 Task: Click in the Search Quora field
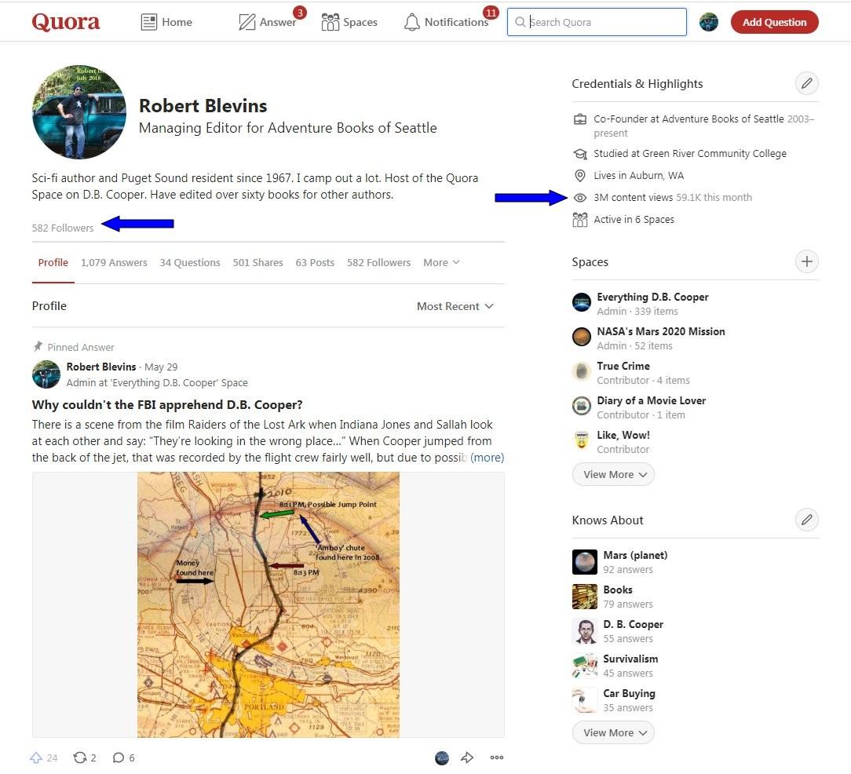click(x=597, y=22)
